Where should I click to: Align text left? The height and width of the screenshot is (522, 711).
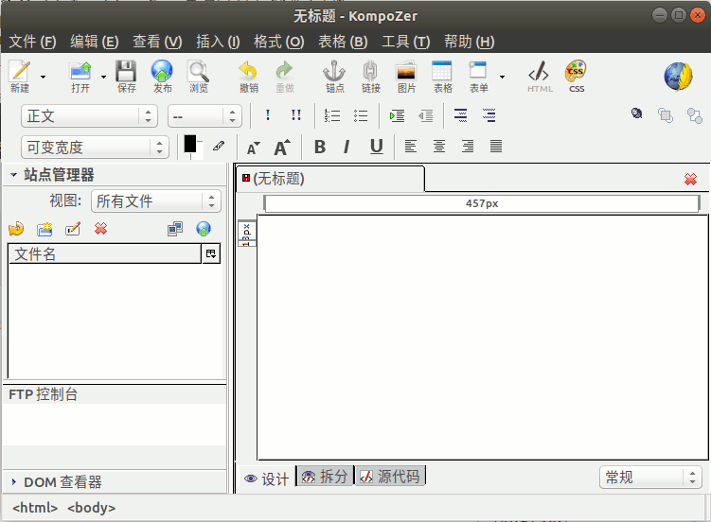(411, 146)
